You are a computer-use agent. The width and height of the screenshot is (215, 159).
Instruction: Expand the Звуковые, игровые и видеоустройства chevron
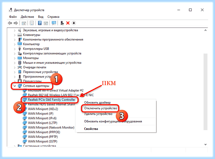pyautogui.click(x=15, y=30)
